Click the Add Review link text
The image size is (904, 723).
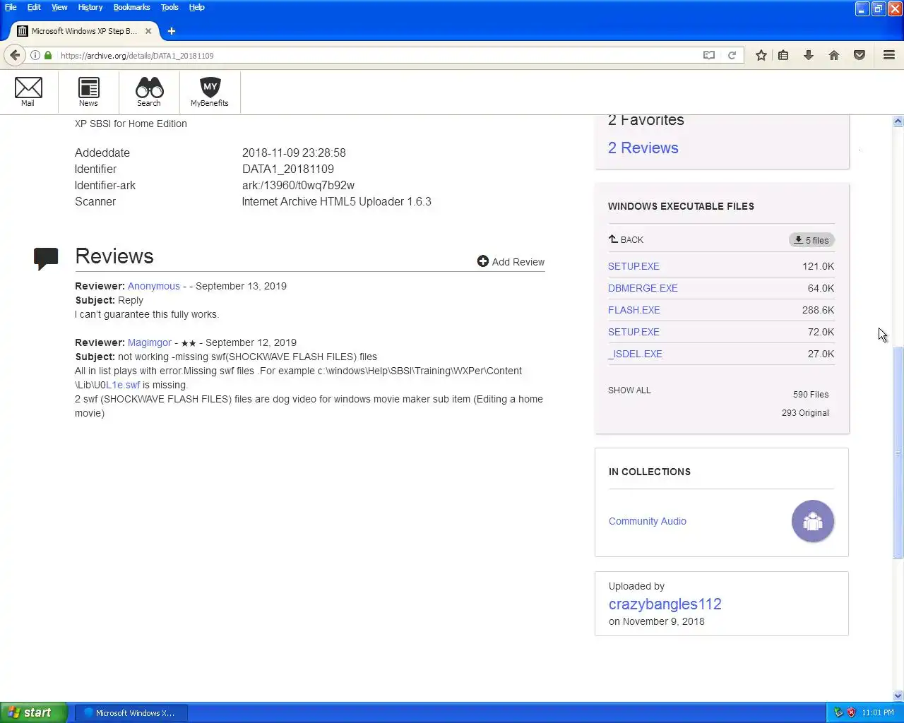(518, 262)
